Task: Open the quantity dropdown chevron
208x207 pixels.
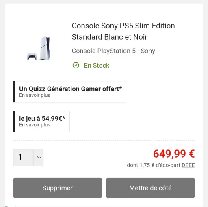Action: (x=39, y=157)
